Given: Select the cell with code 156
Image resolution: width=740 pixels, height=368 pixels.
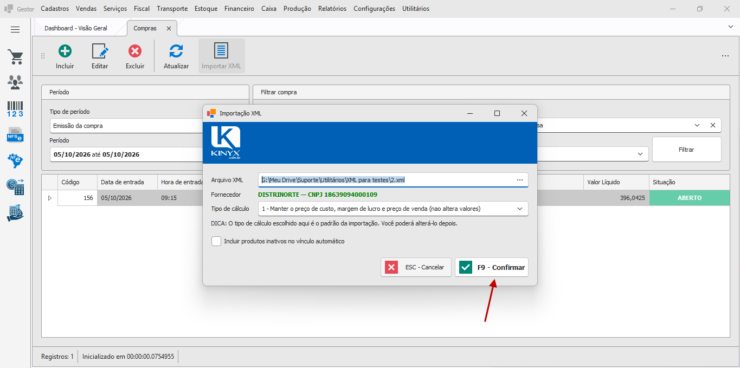Looking at the screenshot, I should pyautogui.click(x=77, y=198).
